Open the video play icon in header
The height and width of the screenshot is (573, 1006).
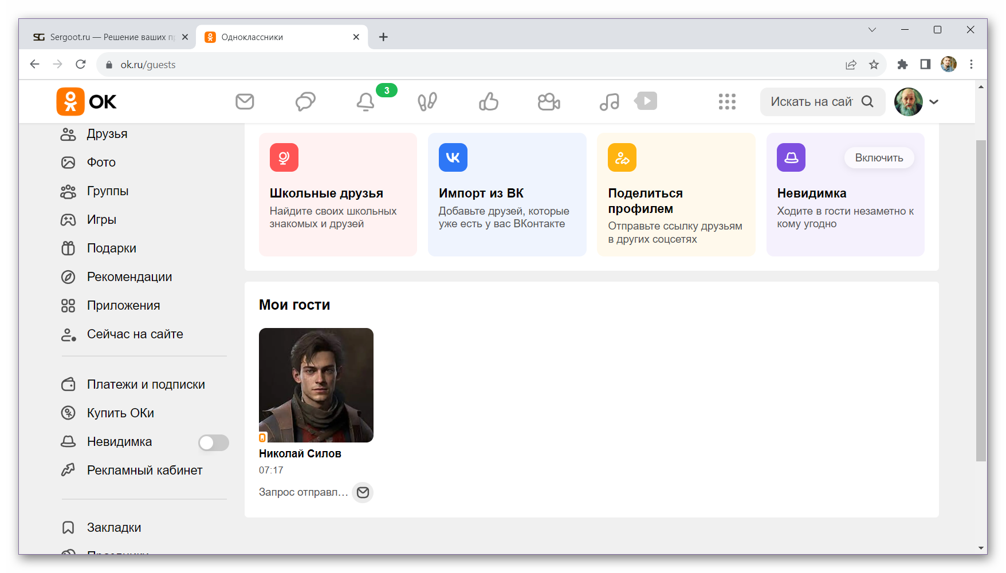[x=646, y=101]
